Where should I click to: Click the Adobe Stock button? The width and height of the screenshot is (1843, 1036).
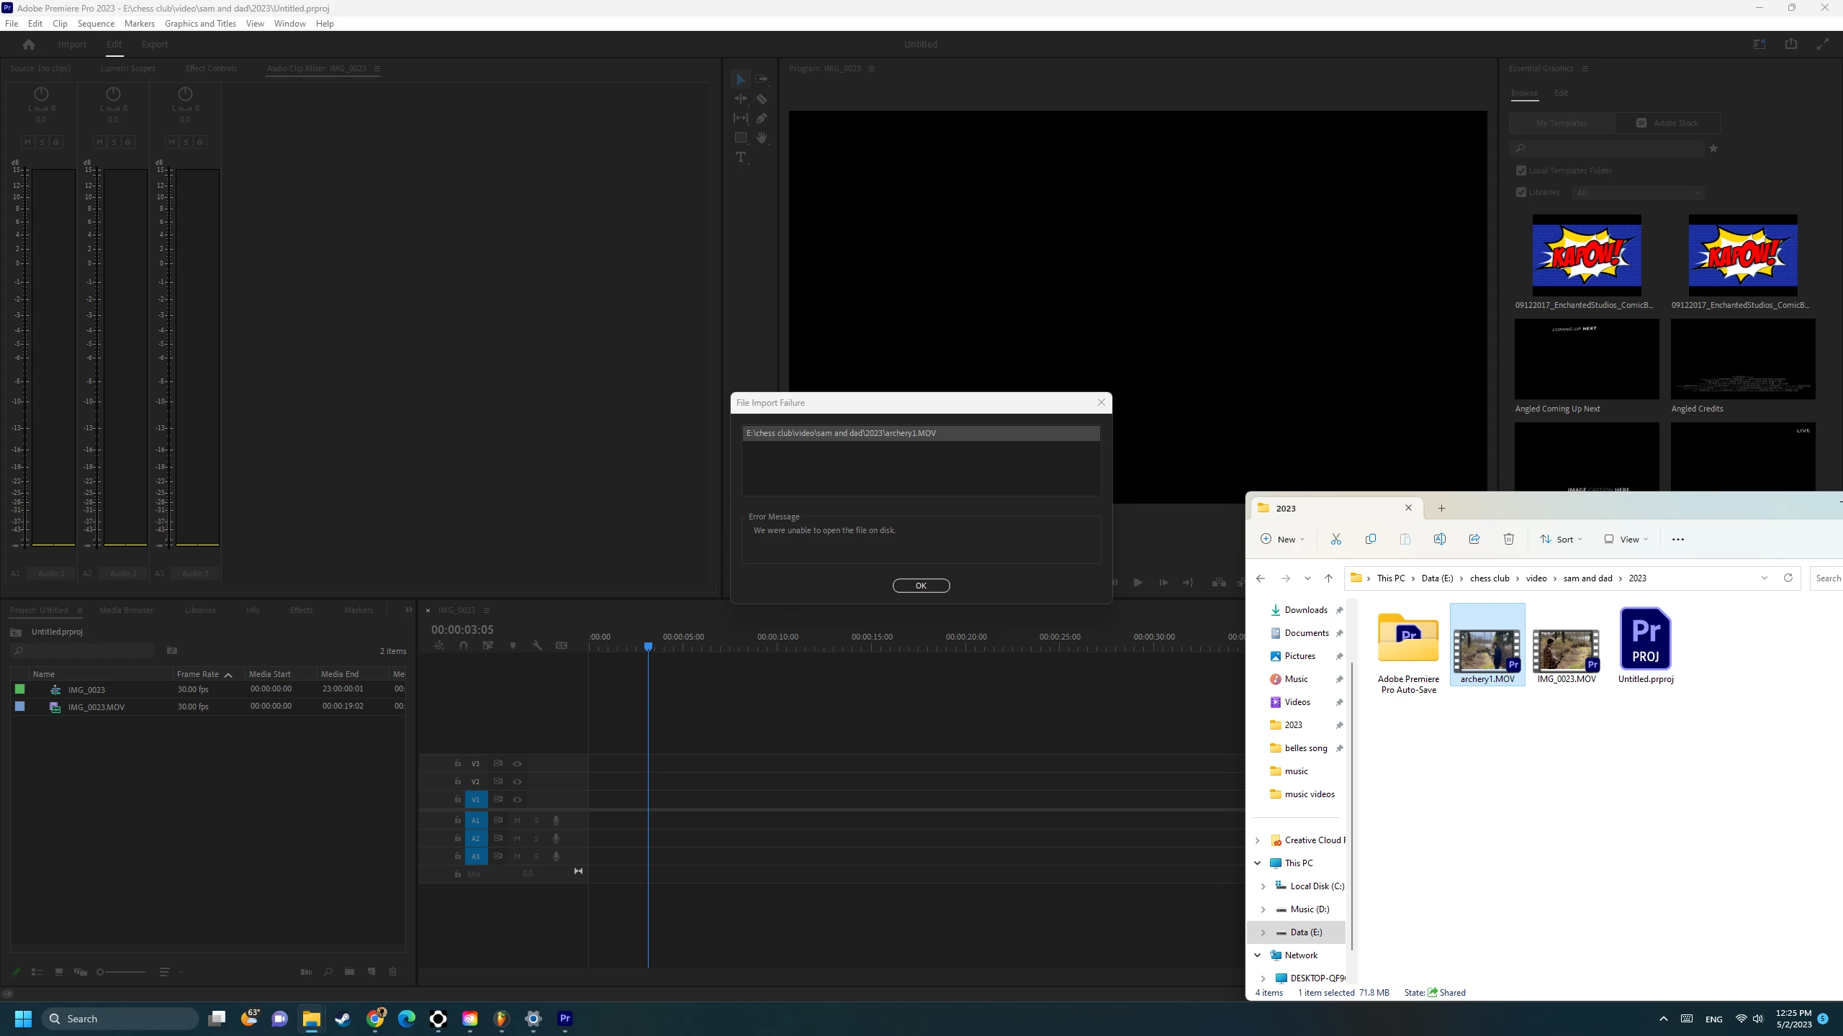1667,123
